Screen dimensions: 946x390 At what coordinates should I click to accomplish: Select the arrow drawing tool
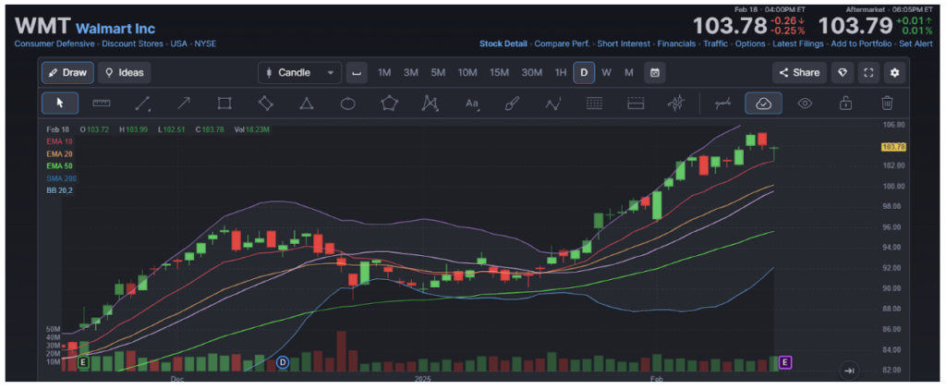184,104
